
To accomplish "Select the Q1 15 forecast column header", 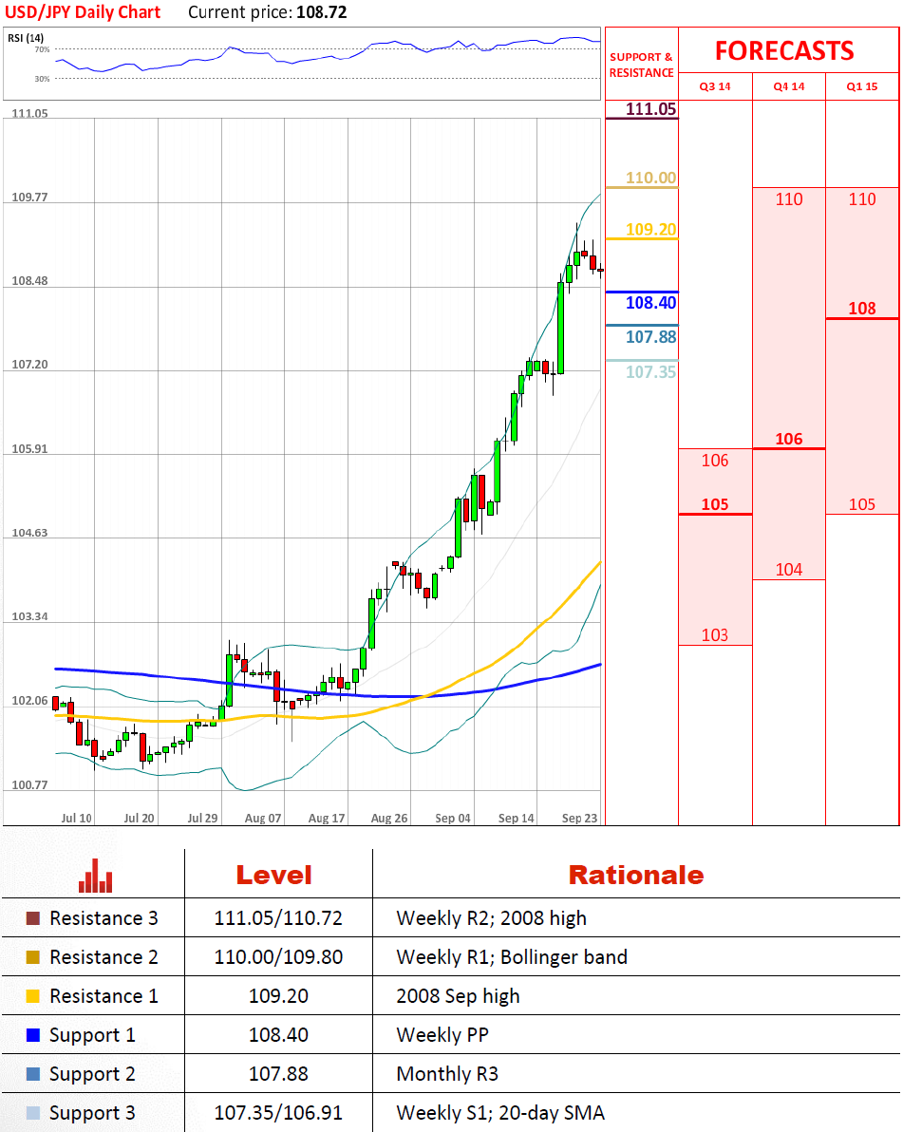I will click(x=862, y=86).
